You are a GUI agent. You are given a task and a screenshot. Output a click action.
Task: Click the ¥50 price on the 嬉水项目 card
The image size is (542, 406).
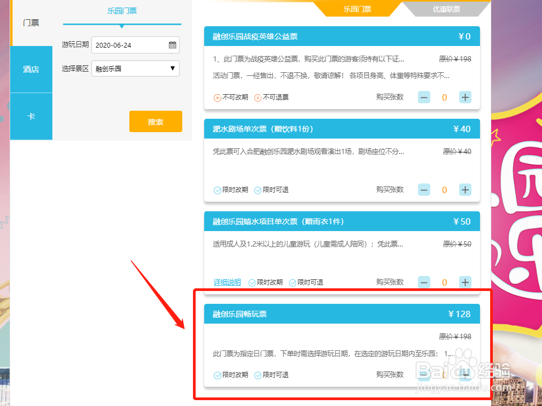tap(462, 221)
